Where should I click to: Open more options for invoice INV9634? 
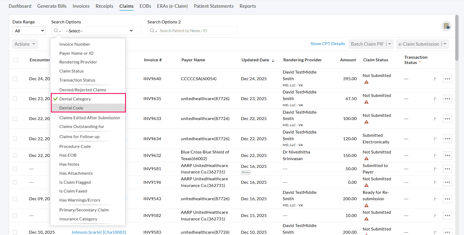coord(448,139)
